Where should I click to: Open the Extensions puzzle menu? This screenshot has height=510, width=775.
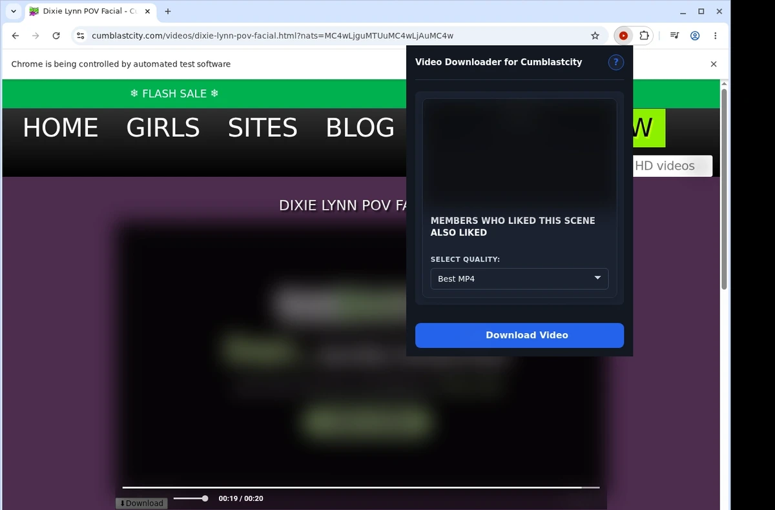644,36
